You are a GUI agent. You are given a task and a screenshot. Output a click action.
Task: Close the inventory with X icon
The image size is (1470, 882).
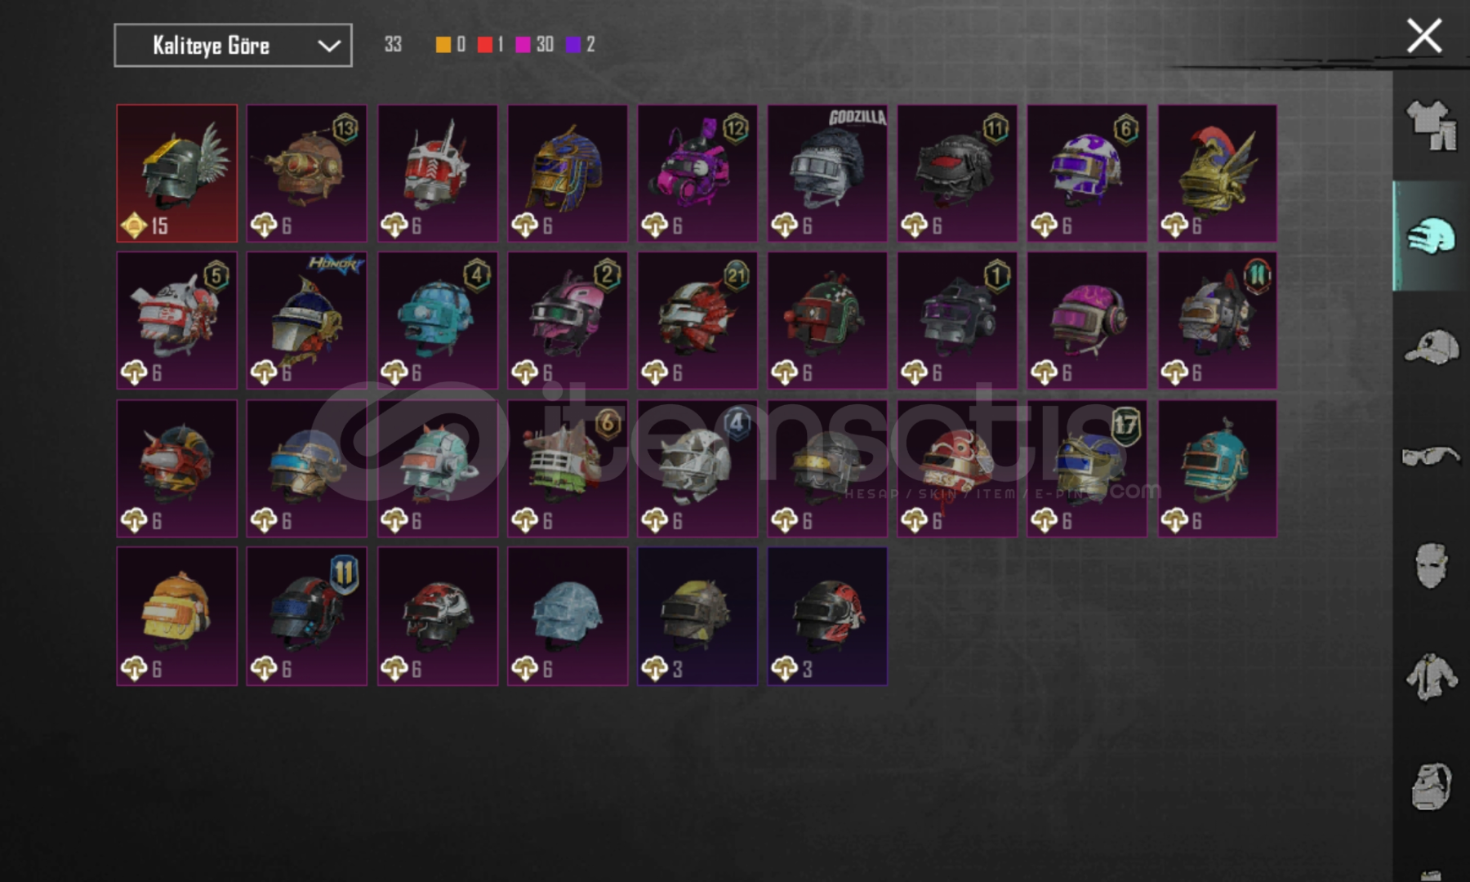tap(1424, 37)
